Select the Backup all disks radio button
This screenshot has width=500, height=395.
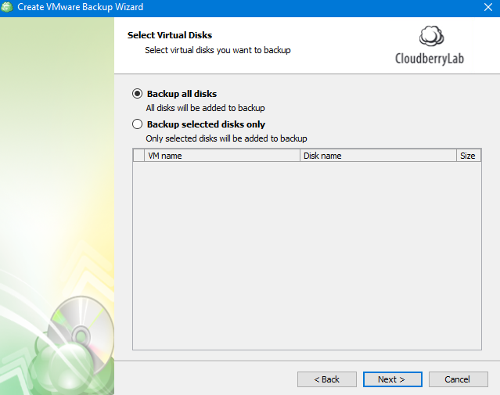[x=137, y=94]
